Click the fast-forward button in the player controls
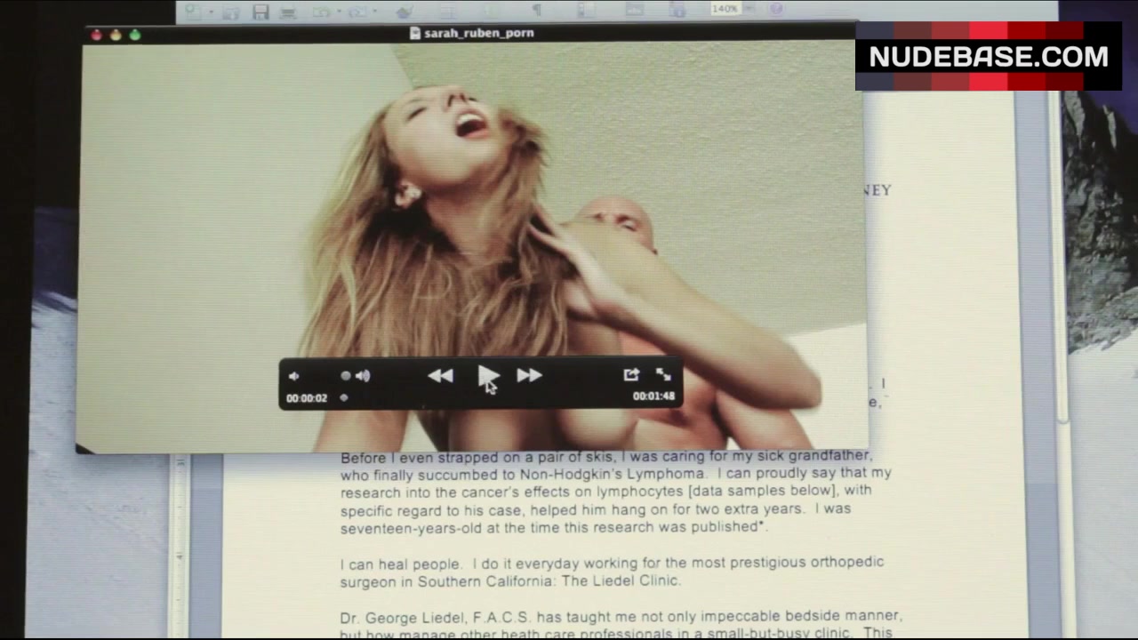The image size is (1138, 640). click(529, 376)
